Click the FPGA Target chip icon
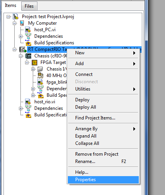 (x=34, y=62)
